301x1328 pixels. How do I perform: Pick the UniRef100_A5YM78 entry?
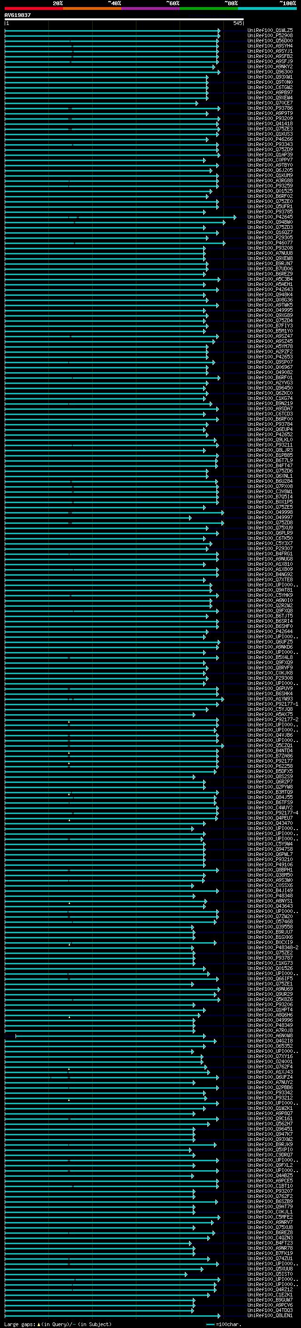tap(270, 346)
